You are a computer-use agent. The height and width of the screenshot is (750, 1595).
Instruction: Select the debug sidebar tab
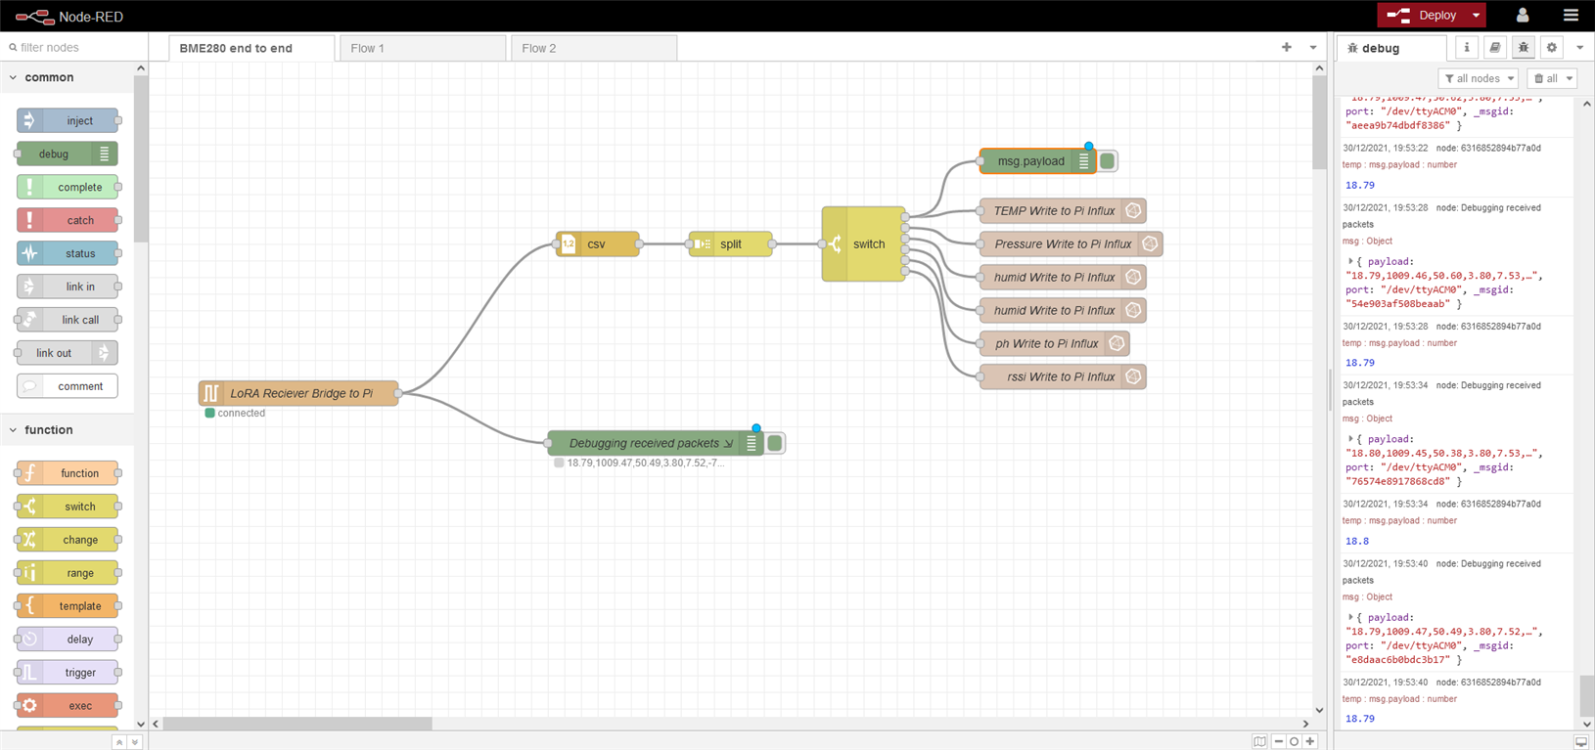click(1390, 48)
